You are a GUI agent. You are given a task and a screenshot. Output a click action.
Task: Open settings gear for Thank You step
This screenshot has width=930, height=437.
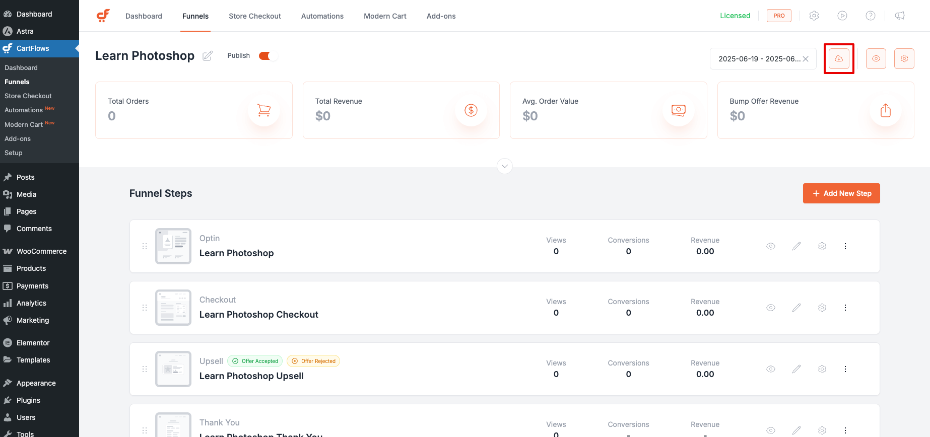[x=822, y=430]
